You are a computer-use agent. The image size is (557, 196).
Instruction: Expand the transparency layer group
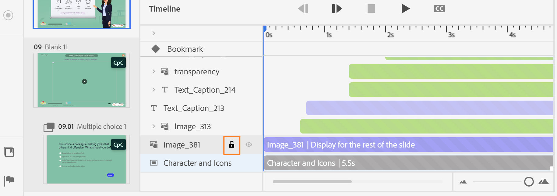(154, 71)
